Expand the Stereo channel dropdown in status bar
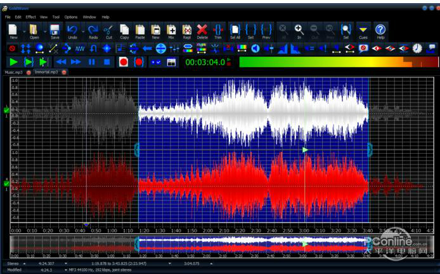Image resolution: width=440 pixels, height=274 pixels. pyautogui.click(x=25, y=263)
